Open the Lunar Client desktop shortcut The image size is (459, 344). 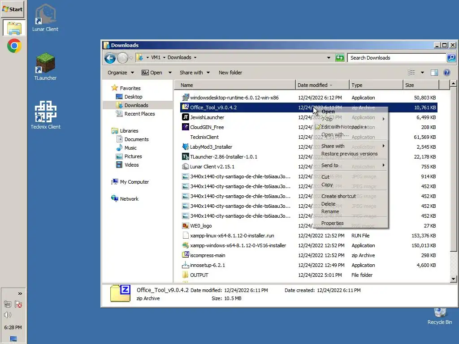[x=45, y=17]
